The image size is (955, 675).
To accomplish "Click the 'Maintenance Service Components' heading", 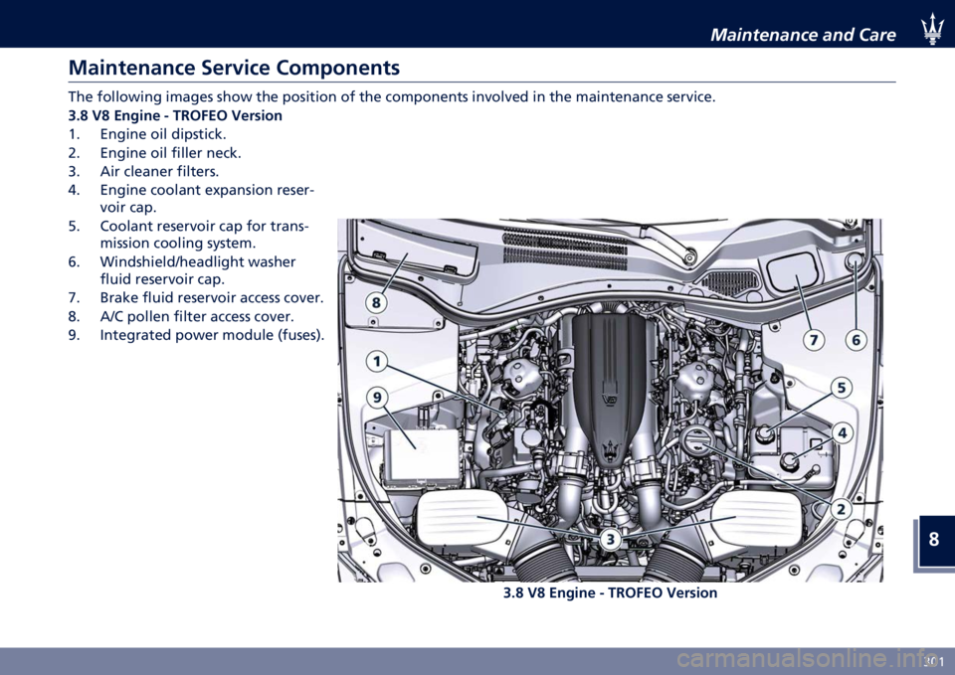I will tap(234, 67).
